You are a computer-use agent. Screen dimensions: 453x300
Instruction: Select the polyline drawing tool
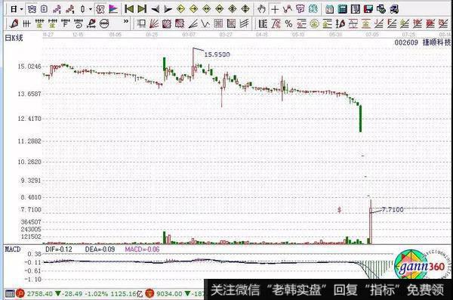[x=288, y=9]
